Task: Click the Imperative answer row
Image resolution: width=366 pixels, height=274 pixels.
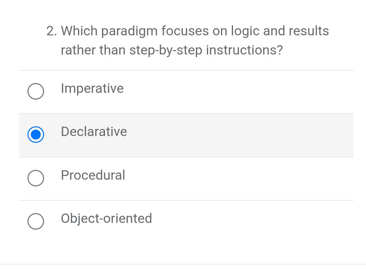Action: point(186,91)
